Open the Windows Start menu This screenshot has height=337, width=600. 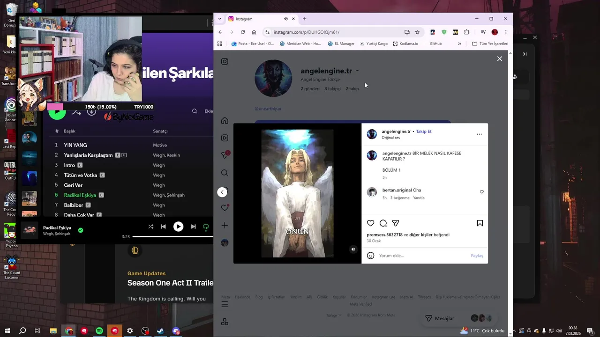click(7, 330)
